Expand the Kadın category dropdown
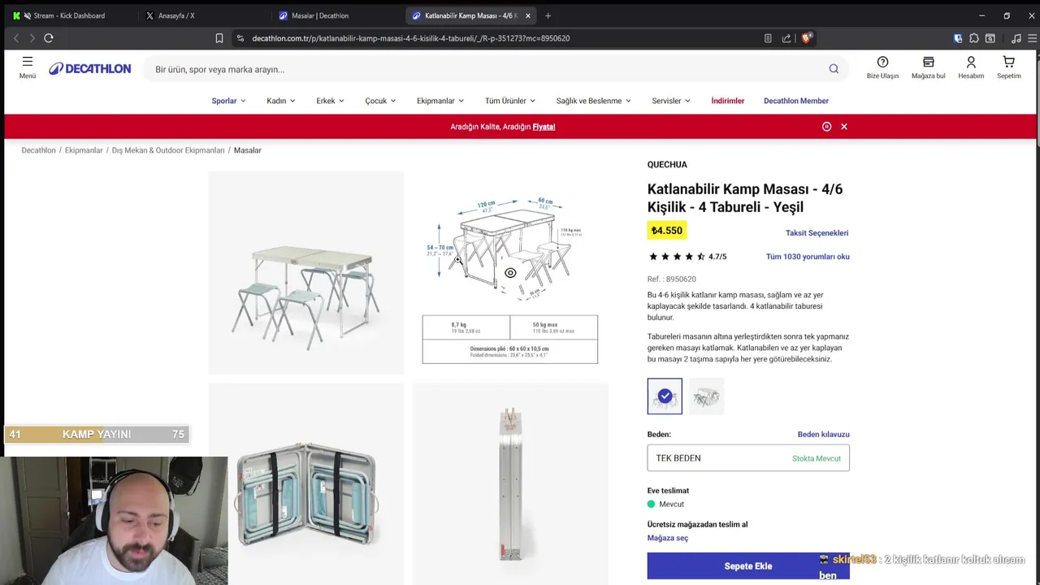1040x585 pixels. (280, 101)
